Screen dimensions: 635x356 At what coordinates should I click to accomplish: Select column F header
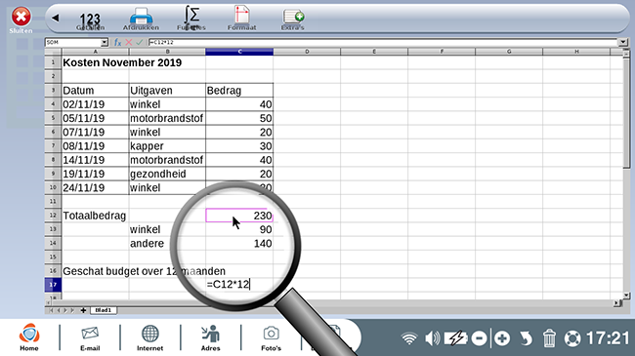[442, 52]
